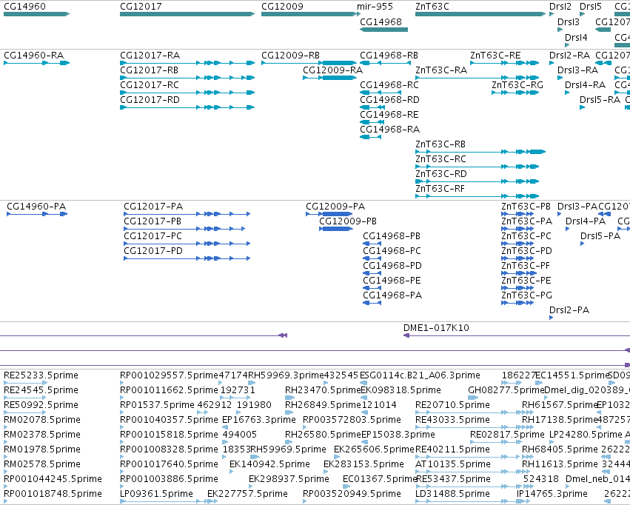Select protein ZnT63C-PE

click(526, 281)
